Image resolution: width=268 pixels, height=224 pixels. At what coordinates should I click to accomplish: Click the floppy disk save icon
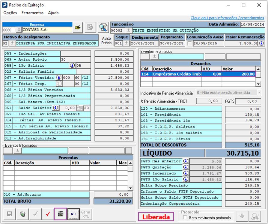(x=9, y=214)
